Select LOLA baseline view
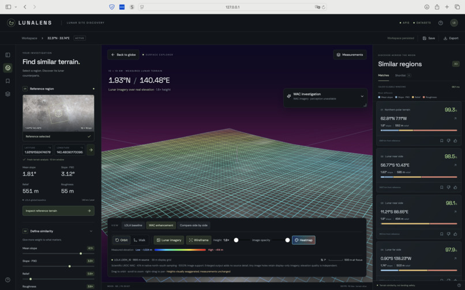465x290 pixels. pos(133,226)
